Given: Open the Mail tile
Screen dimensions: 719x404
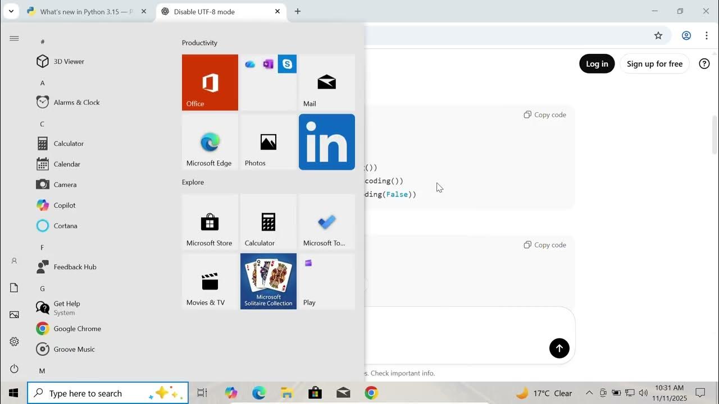Looking at the screenshot, I should pyautogui.click(x=327, y=82).
